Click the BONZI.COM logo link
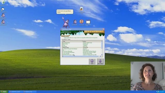Viewport: 165px width, 93px height. 65,36
